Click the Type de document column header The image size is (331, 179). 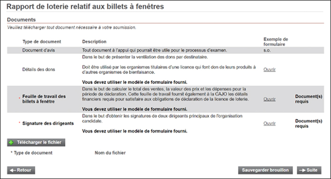(42, 42)
